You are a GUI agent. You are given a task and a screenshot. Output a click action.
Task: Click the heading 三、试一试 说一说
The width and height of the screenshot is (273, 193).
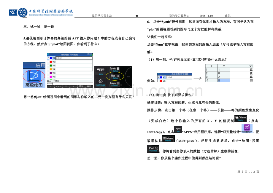point(39,27)
